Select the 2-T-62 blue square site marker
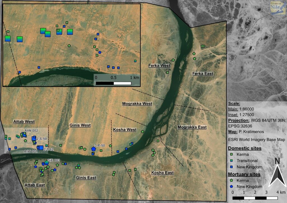The height and width of the screenshot is (203, 287). click(41, 148)
